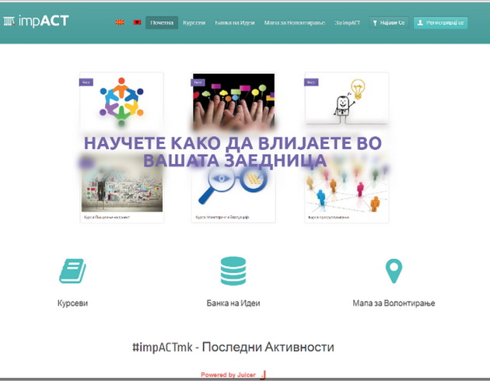490x381 pixels.
Task: Open Банка на Идеи label below database icon
Action: [x=233, y=303]
